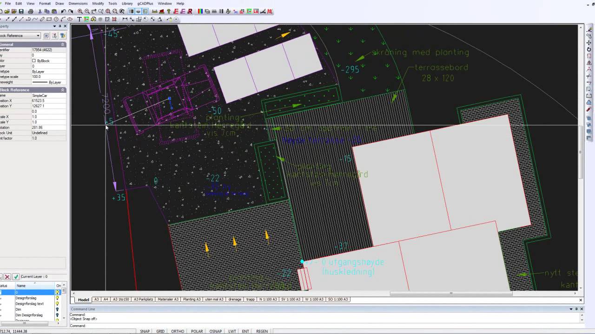The image size is (595, 334).
Task: Open Property panel options arrow menu
Action: 54,26
